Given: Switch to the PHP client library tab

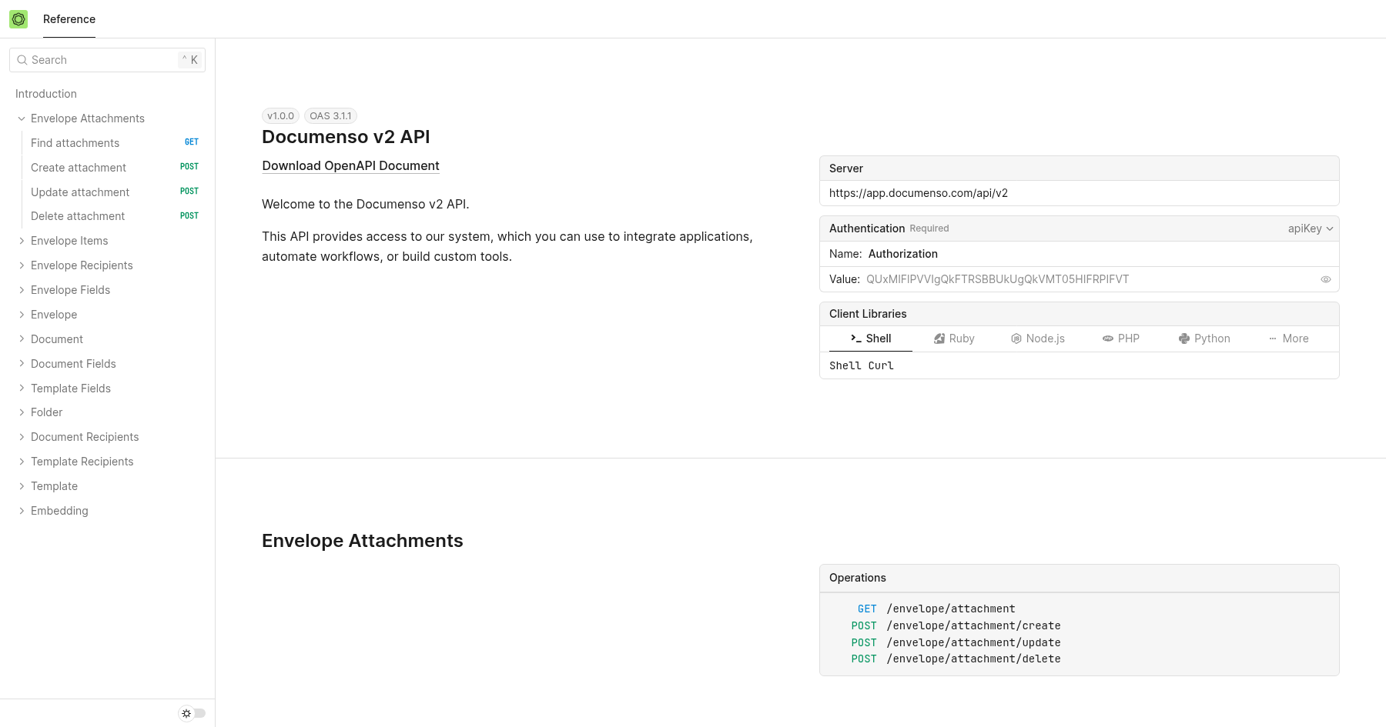Looking at the screenshot, I should coord(1121,338).
